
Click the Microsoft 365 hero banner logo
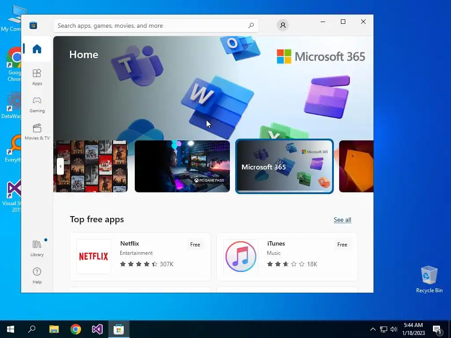(321, 56)
